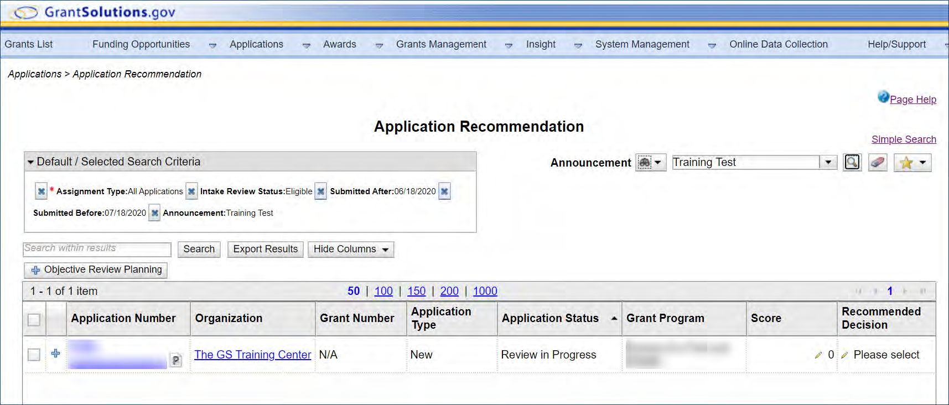Open the Hide Columns dropdown
949x405 pixels.
click(x=350, y=250)
